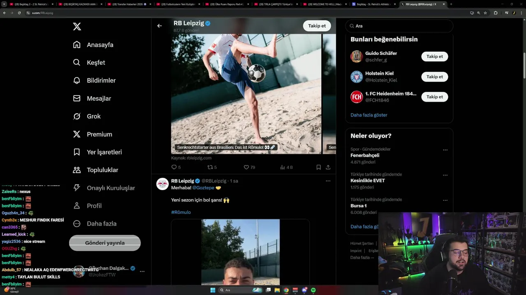The width and height of the screenshot is (526, 295).
Task: Reply to the Rômulo beach photo post
Action: tap(176, 167)
